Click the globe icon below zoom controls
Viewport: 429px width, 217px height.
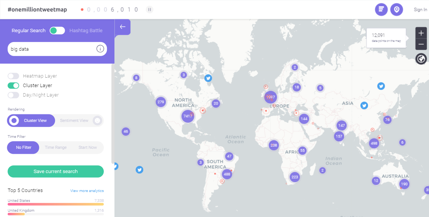point(421,59)
